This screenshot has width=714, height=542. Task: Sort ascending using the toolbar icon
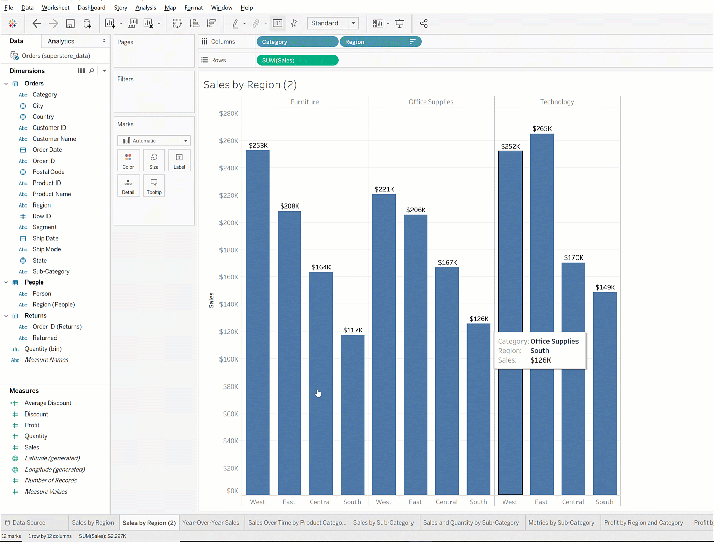coord(194,23)
